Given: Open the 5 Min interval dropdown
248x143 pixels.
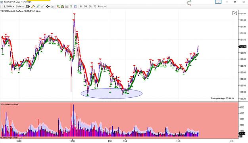Looking at the screenshot, I should coord(19,6).
